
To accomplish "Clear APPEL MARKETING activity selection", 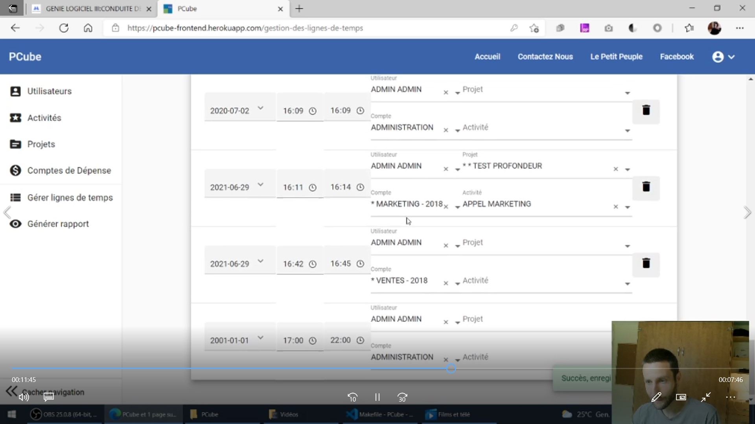I will 616,207.
